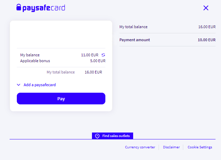221x160 pixels.
Task: Open the Disclaimer link
Action: 171,147
